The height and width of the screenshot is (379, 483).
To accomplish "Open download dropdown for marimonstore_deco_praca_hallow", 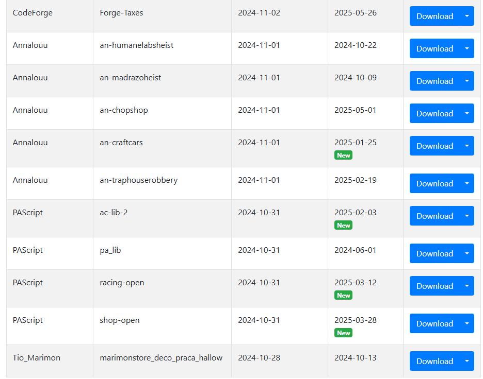I will click(467, 361).
